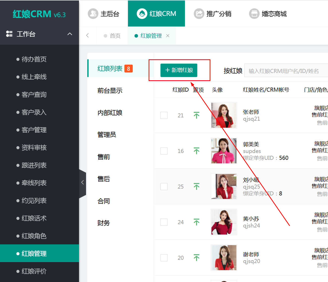This screenshot has height=282, width=328.
Task: Pin 郭美美 to top with arrow
Action: [197, 151]
